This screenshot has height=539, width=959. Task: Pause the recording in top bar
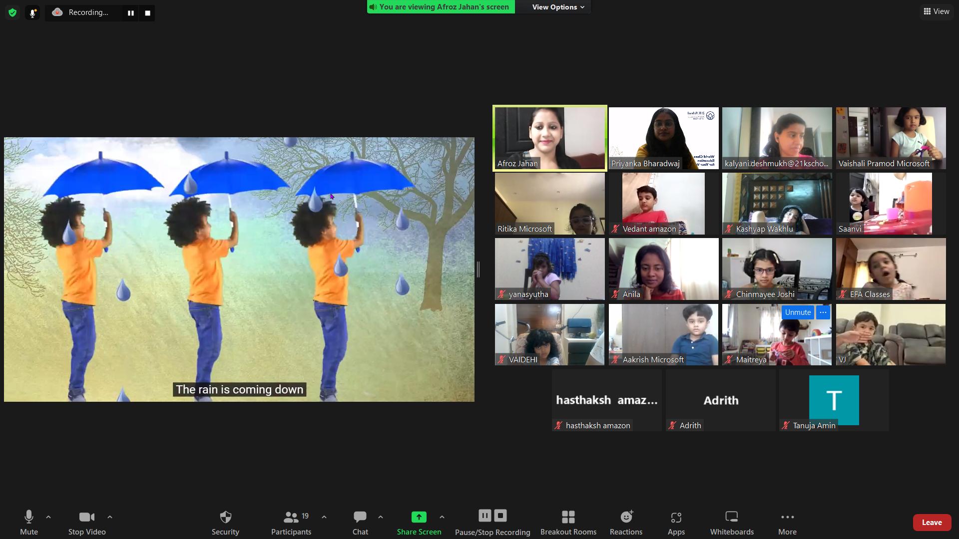pyautogui.click(x=131, y=13)
